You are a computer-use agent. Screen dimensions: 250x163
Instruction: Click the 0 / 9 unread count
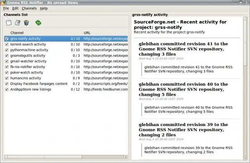click(x=76, y=78)
